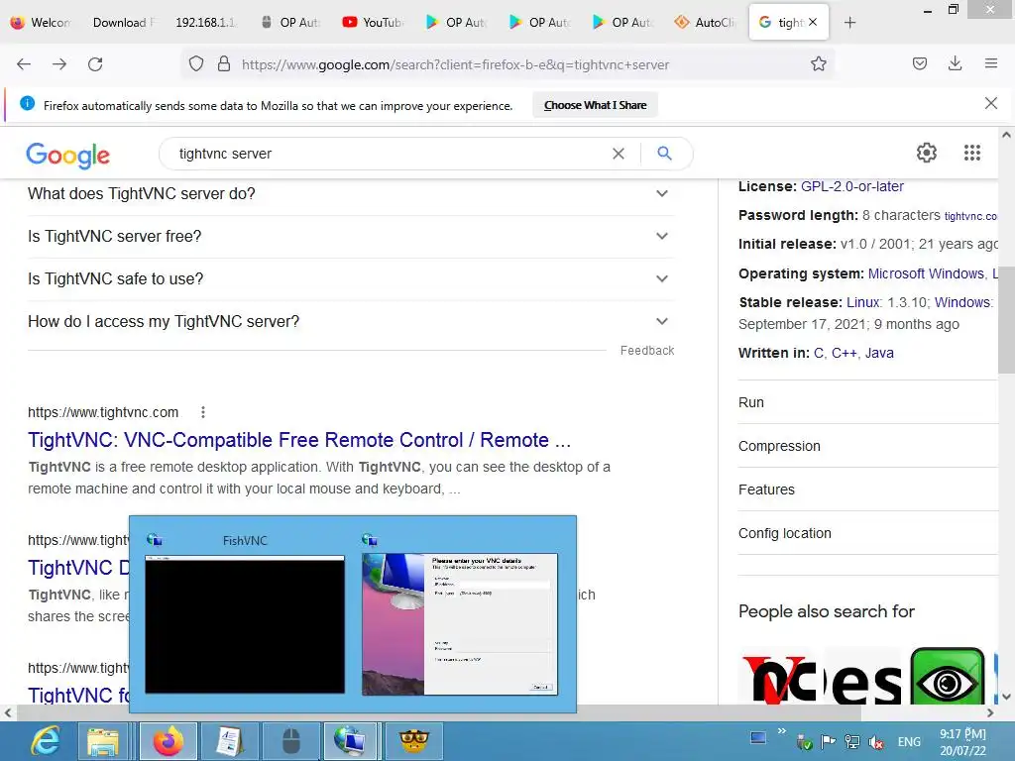Switch to Firefox in the taskbar
This screenshot has width=1015, height=761.
[169, 741]
